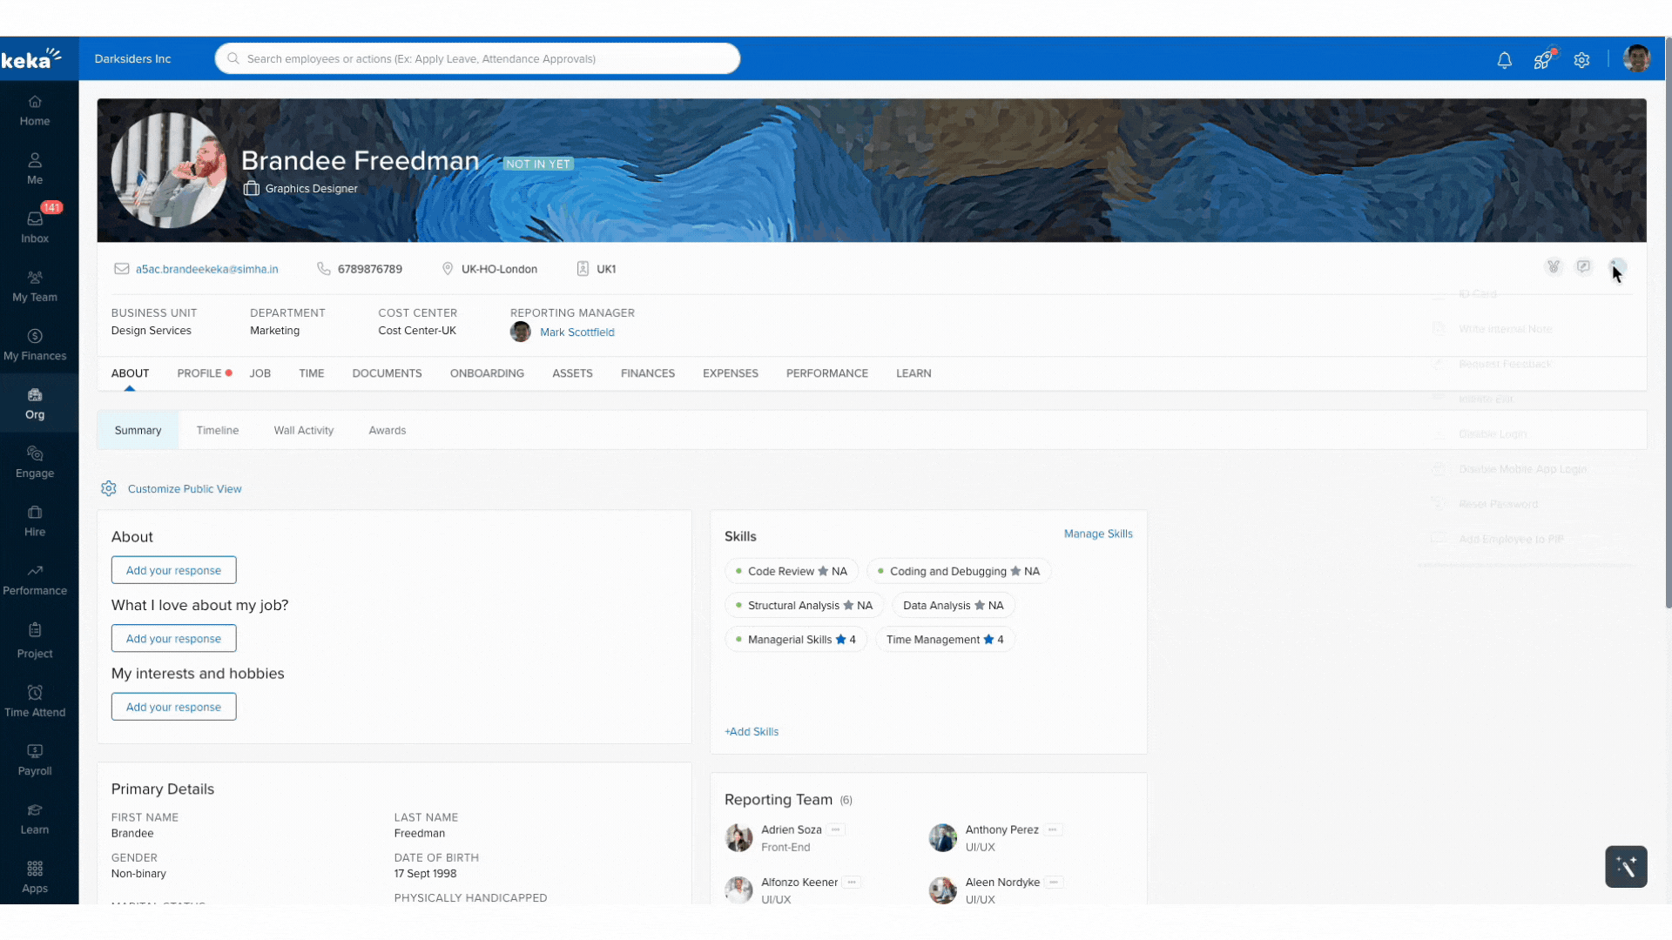Click the employee search field

point(477,59)
